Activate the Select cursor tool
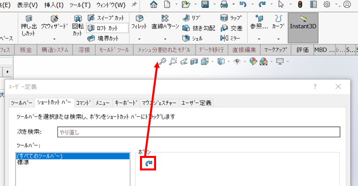Viewport: 358px width, 186px height. click(281, 4)
